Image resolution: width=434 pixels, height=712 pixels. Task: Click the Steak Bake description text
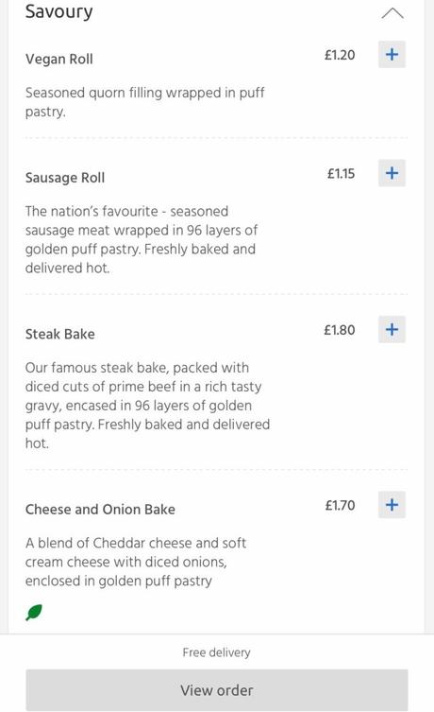148,406
